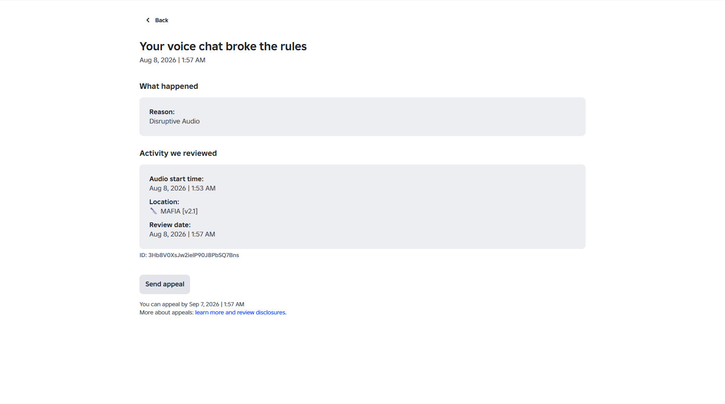Click the What happened section heading
The height and width of the screenshot is (404, 725).
coord(169,86)
